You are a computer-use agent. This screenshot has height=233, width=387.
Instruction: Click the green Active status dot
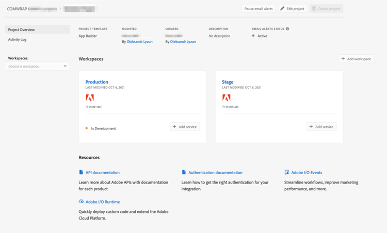(253, 36)
